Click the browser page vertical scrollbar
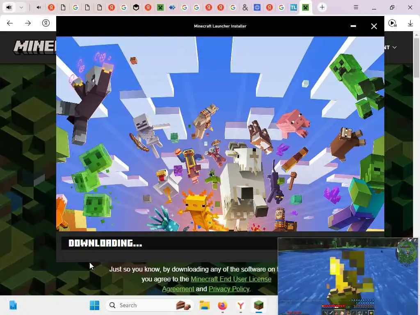 (416, 57)
